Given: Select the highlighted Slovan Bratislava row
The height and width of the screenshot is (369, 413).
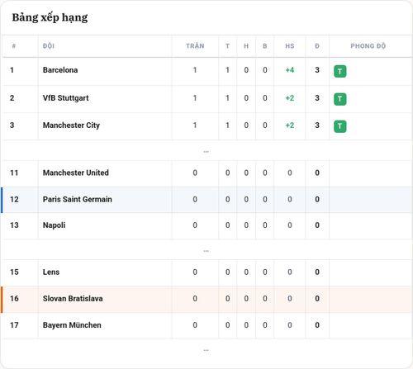Looking at the screenshot, I should [x=206, y=299].
